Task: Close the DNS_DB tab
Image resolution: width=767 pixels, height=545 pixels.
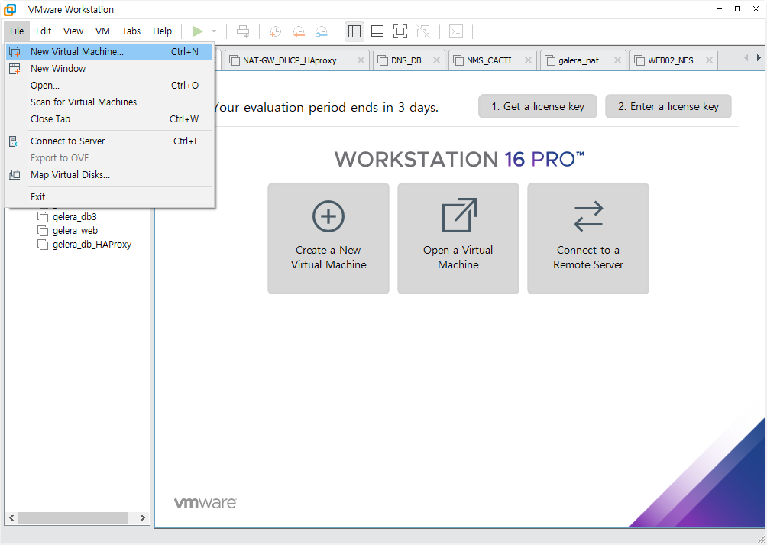Action: click(x=437, y=60)
